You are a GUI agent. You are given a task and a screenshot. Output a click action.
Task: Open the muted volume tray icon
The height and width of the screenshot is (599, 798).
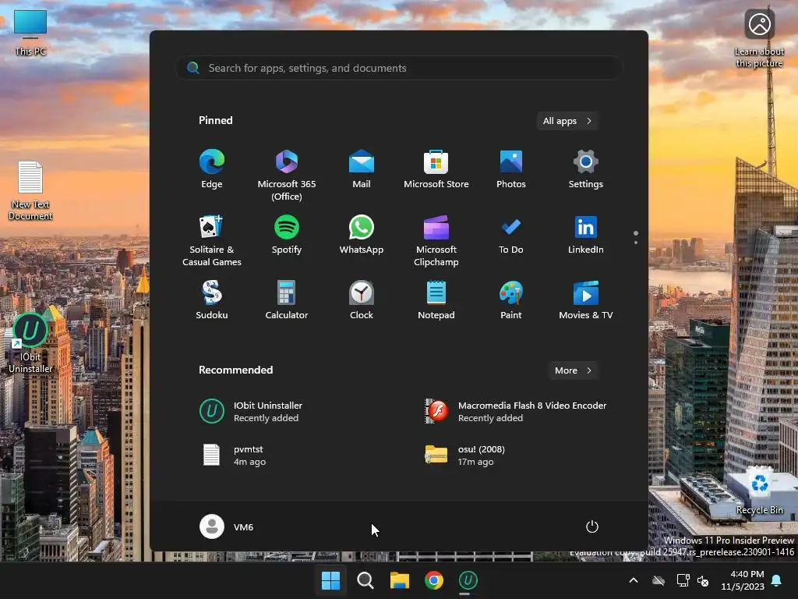703,580
